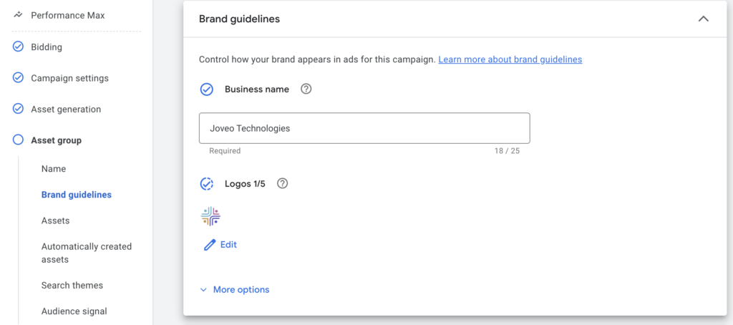Click the Bidding checkmark icon
This screenshot has width=733, height=325.
point(19,47)
